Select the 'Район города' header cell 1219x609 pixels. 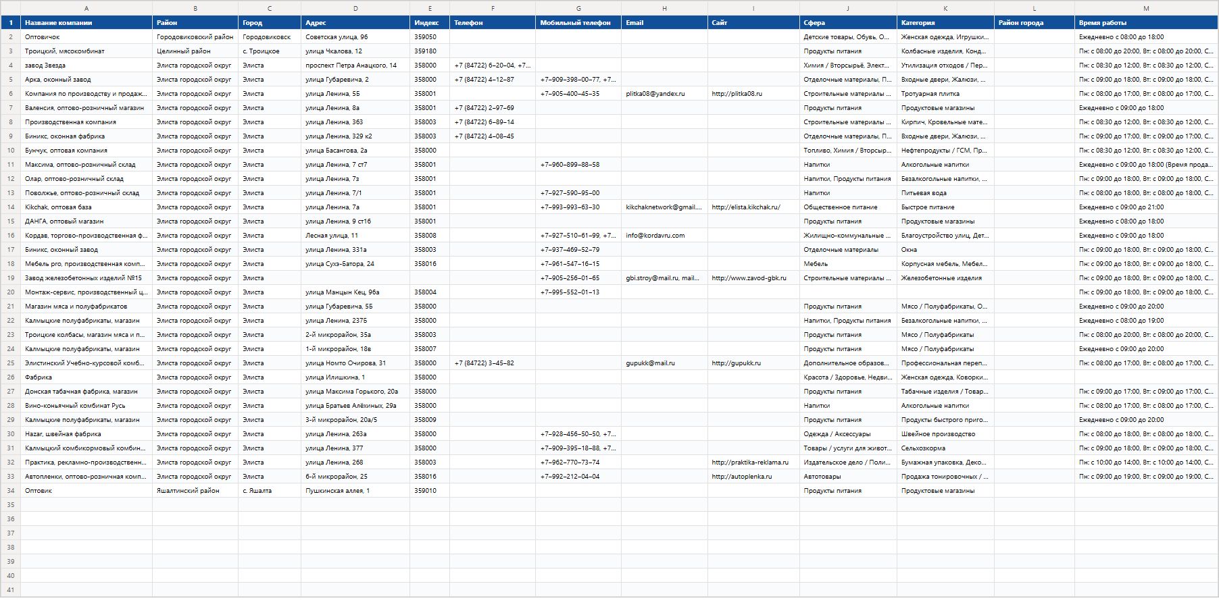1035,23
